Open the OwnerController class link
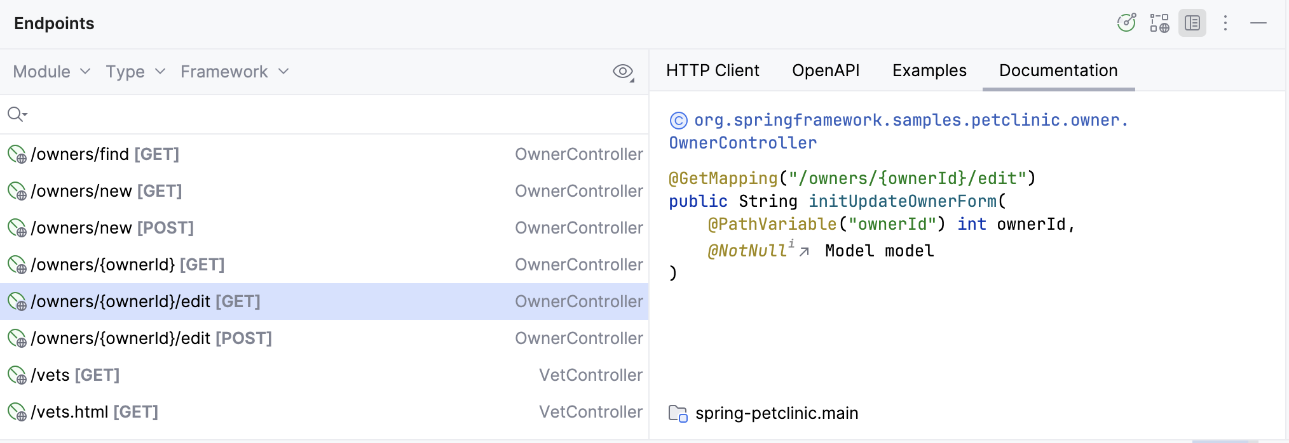Image resolution: width=1289 pixels, height=443 pixels. pyautogui.click(x=742, y=143)
